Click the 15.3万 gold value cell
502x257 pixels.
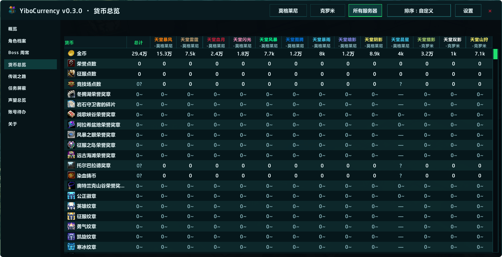(x=164, y=53)
